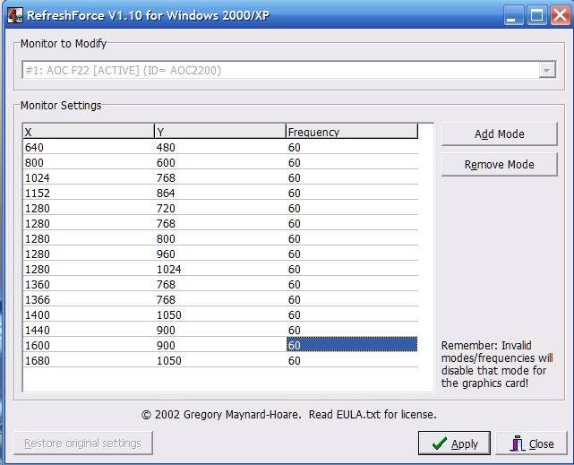Click the RefreshForce app icon in title bar
Screen dimensions: 574x465
(x=15, y=15)
